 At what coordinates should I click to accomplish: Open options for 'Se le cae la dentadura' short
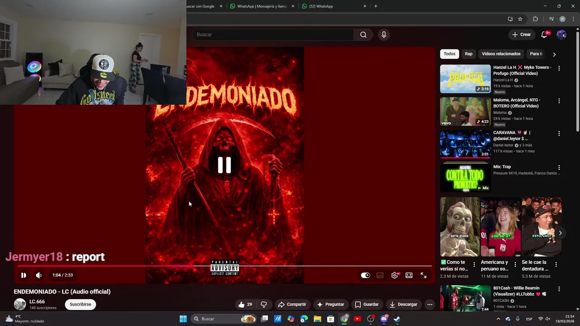tap(556, 264)
